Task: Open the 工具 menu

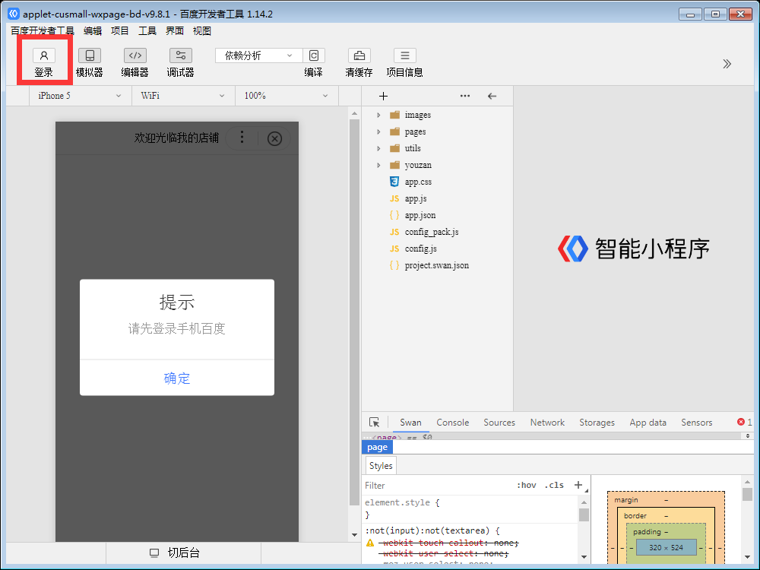Action: click(x=147, y=31)
